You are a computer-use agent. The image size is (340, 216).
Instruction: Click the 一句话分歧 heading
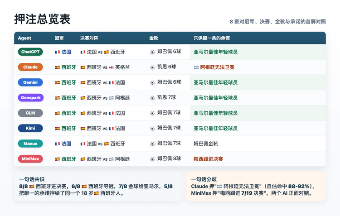pos(204,179)
